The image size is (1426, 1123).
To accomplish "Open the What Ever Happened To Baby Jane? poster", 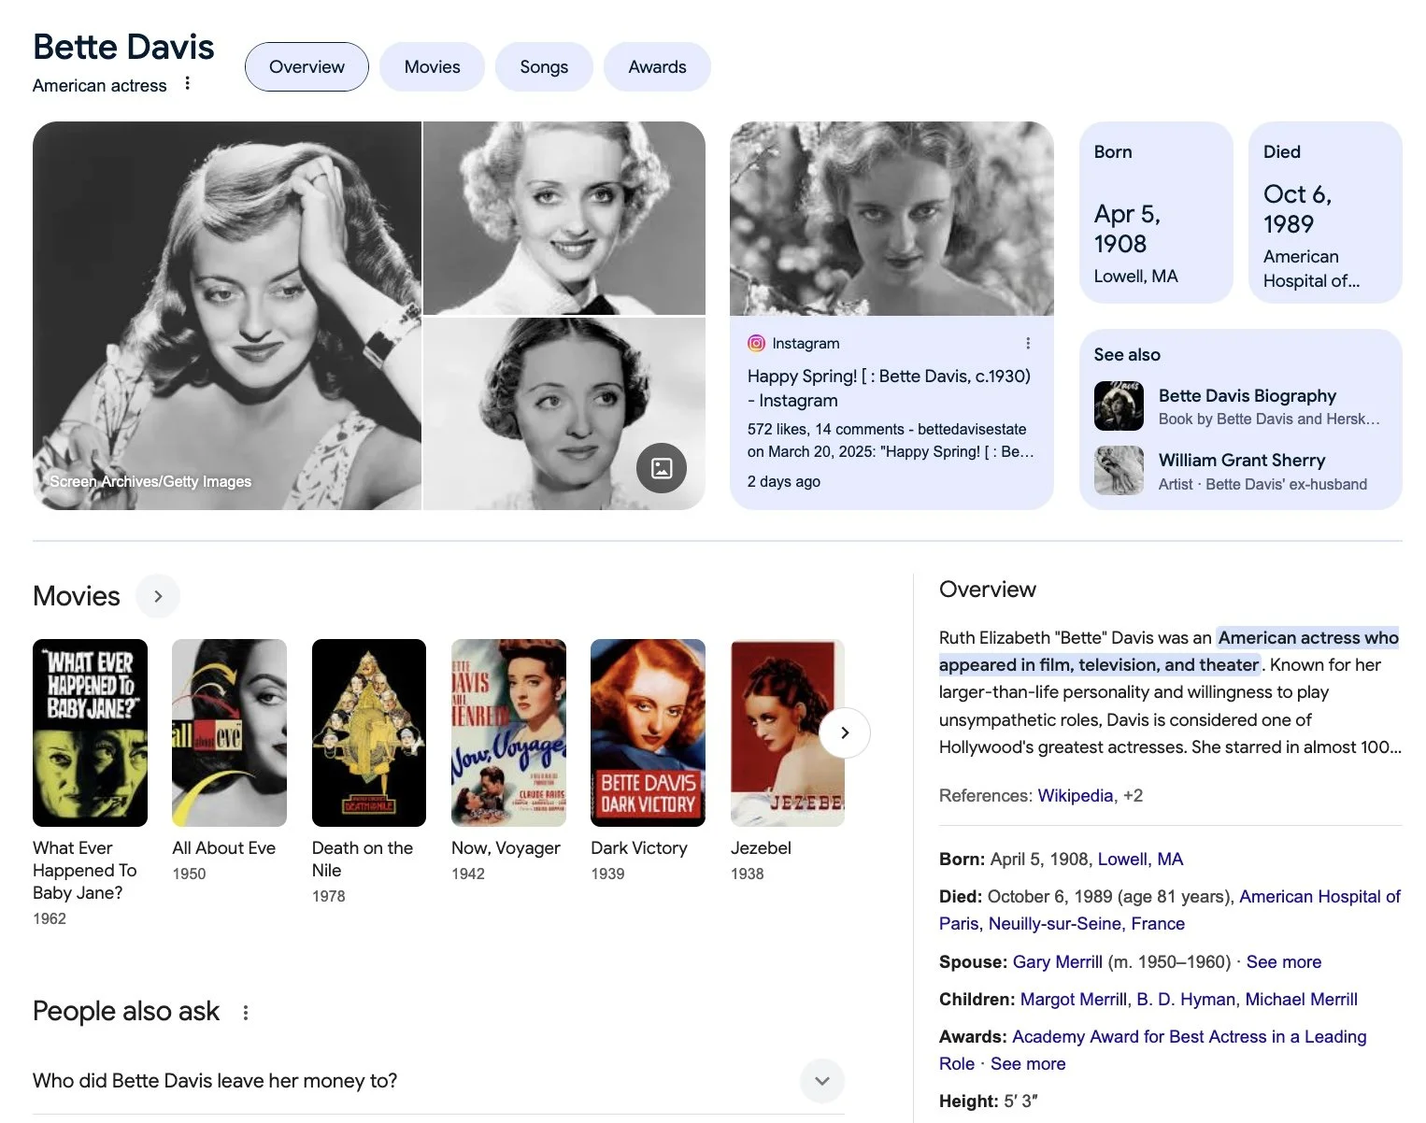I will [90, 732].
